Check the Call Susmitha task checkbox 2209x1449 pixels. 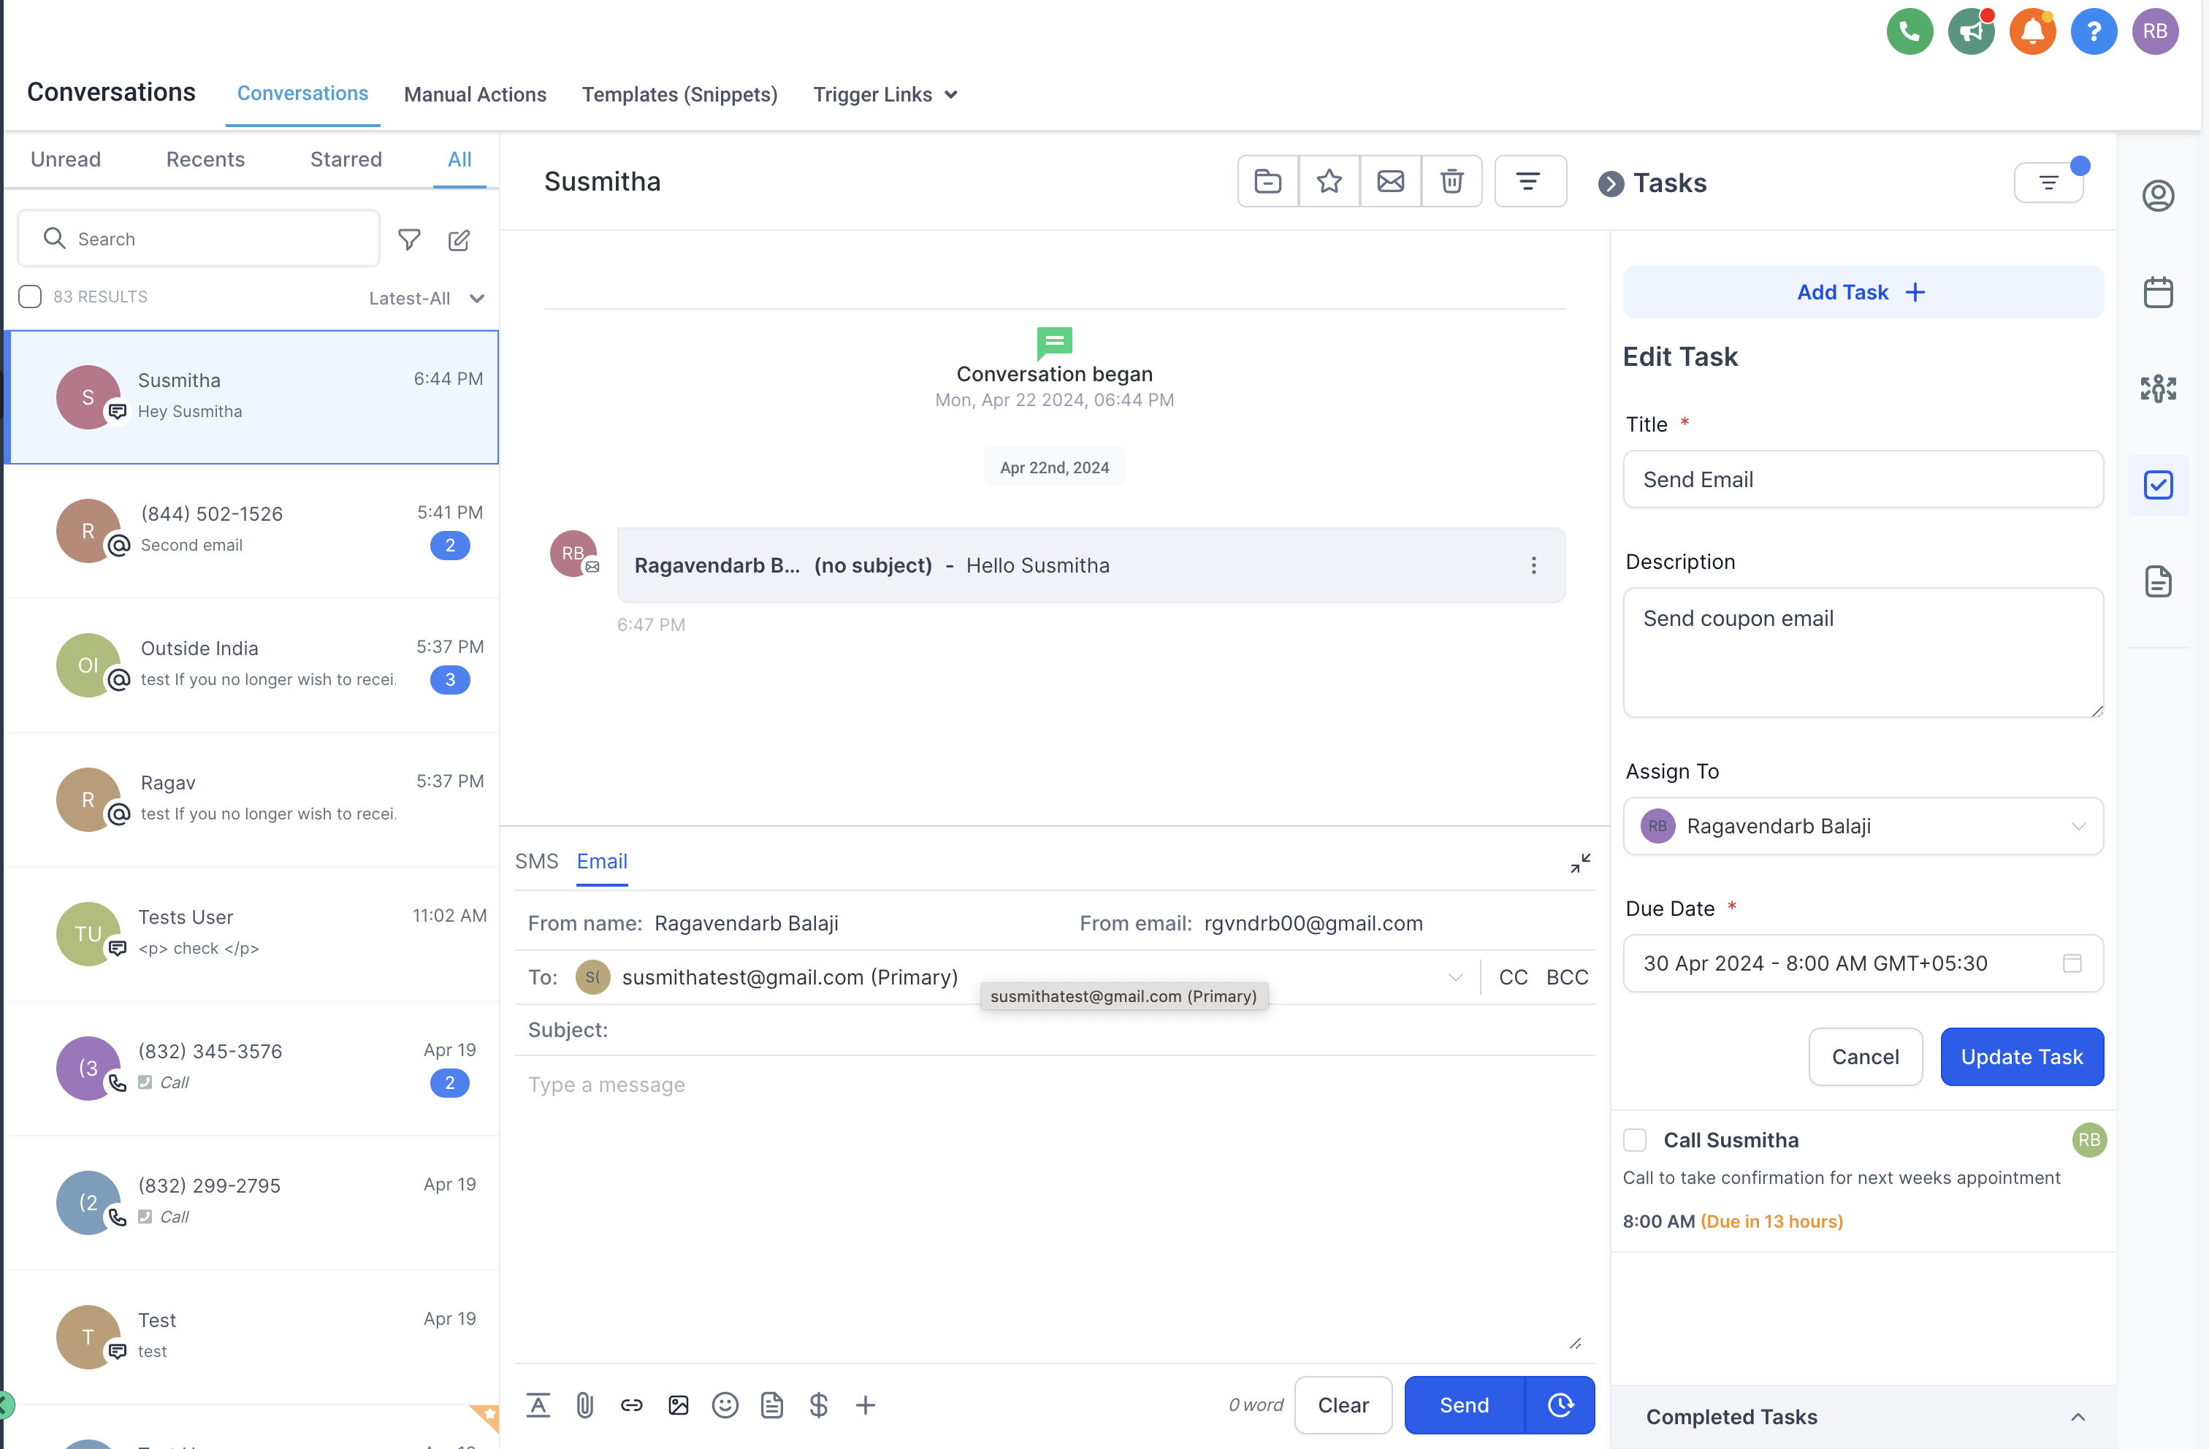click(x=1635, y=1140)
